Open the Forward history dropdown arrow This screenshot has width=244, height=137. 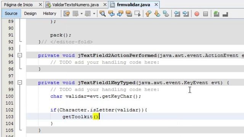pyautogui.click(x=94, y=14)
